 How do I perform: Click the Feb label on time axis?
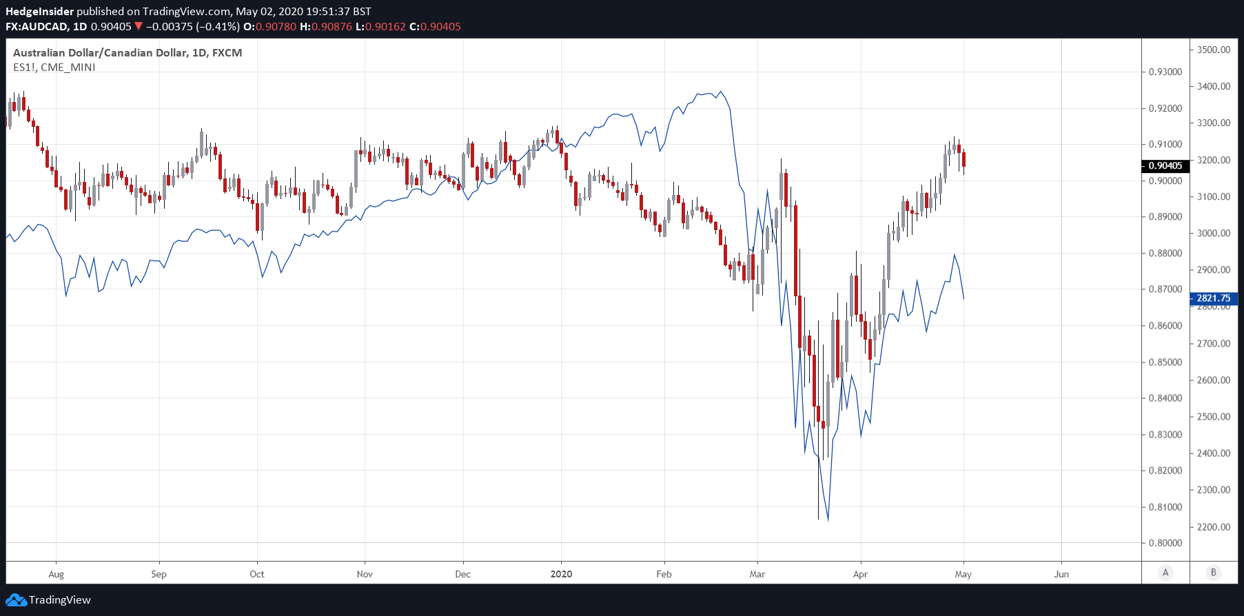click(664, 574)
